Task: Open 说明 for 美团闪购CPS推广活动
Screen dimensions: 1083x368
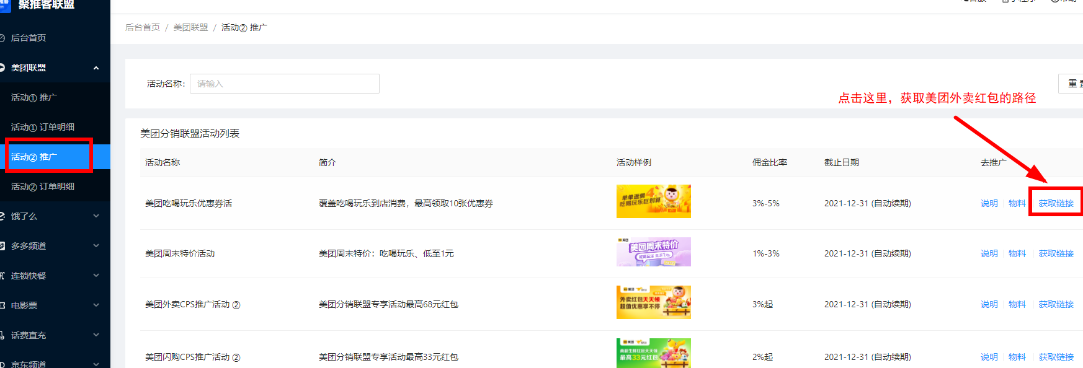Action: (x=989, y=357)
